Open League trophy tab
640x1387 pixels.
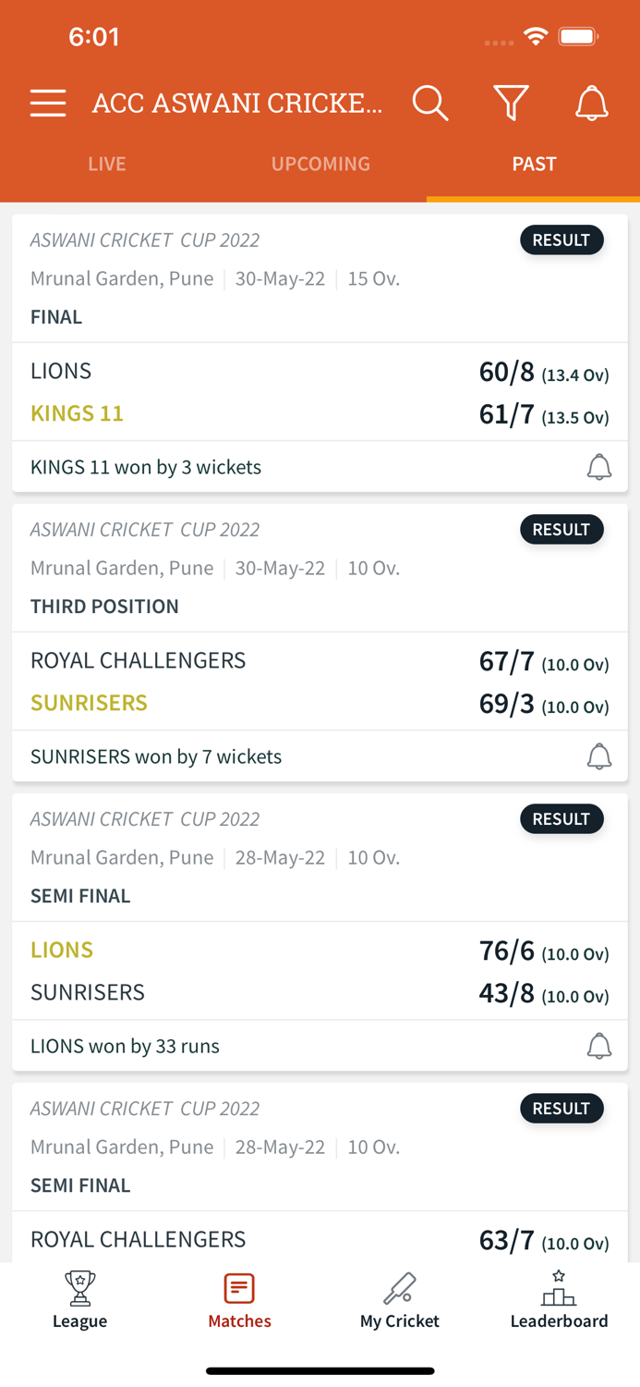[80, 1300]
